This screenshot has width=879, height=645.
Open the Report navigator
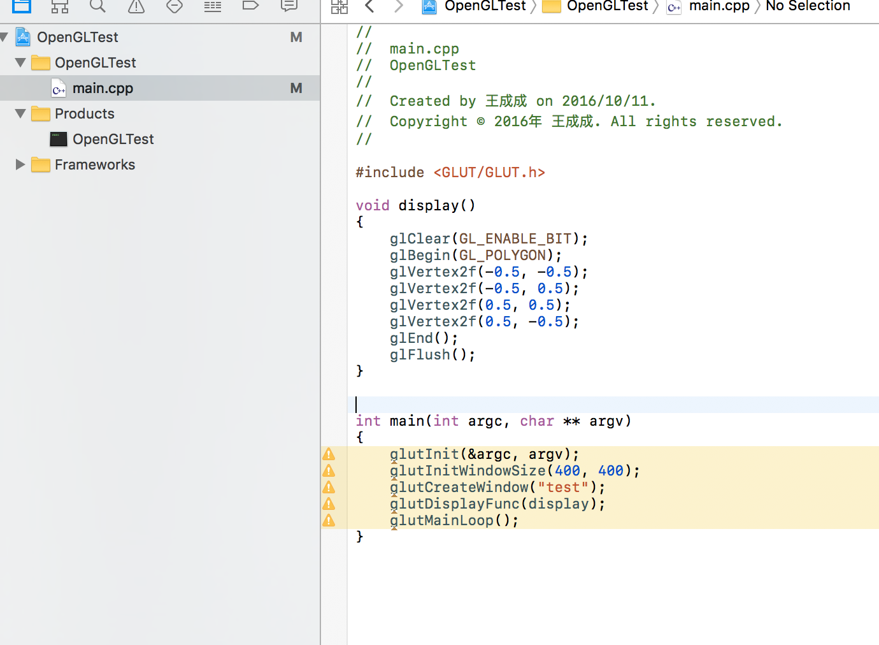point(289,6)
